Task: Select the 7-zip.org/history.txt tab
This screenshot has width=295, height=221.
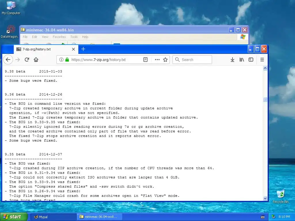Action: click(x=46, y=49)
